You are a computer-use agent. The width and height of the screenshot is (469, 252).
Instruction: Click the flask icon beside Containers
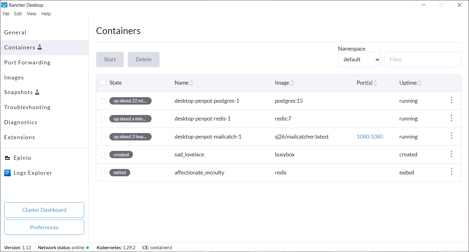40,47
